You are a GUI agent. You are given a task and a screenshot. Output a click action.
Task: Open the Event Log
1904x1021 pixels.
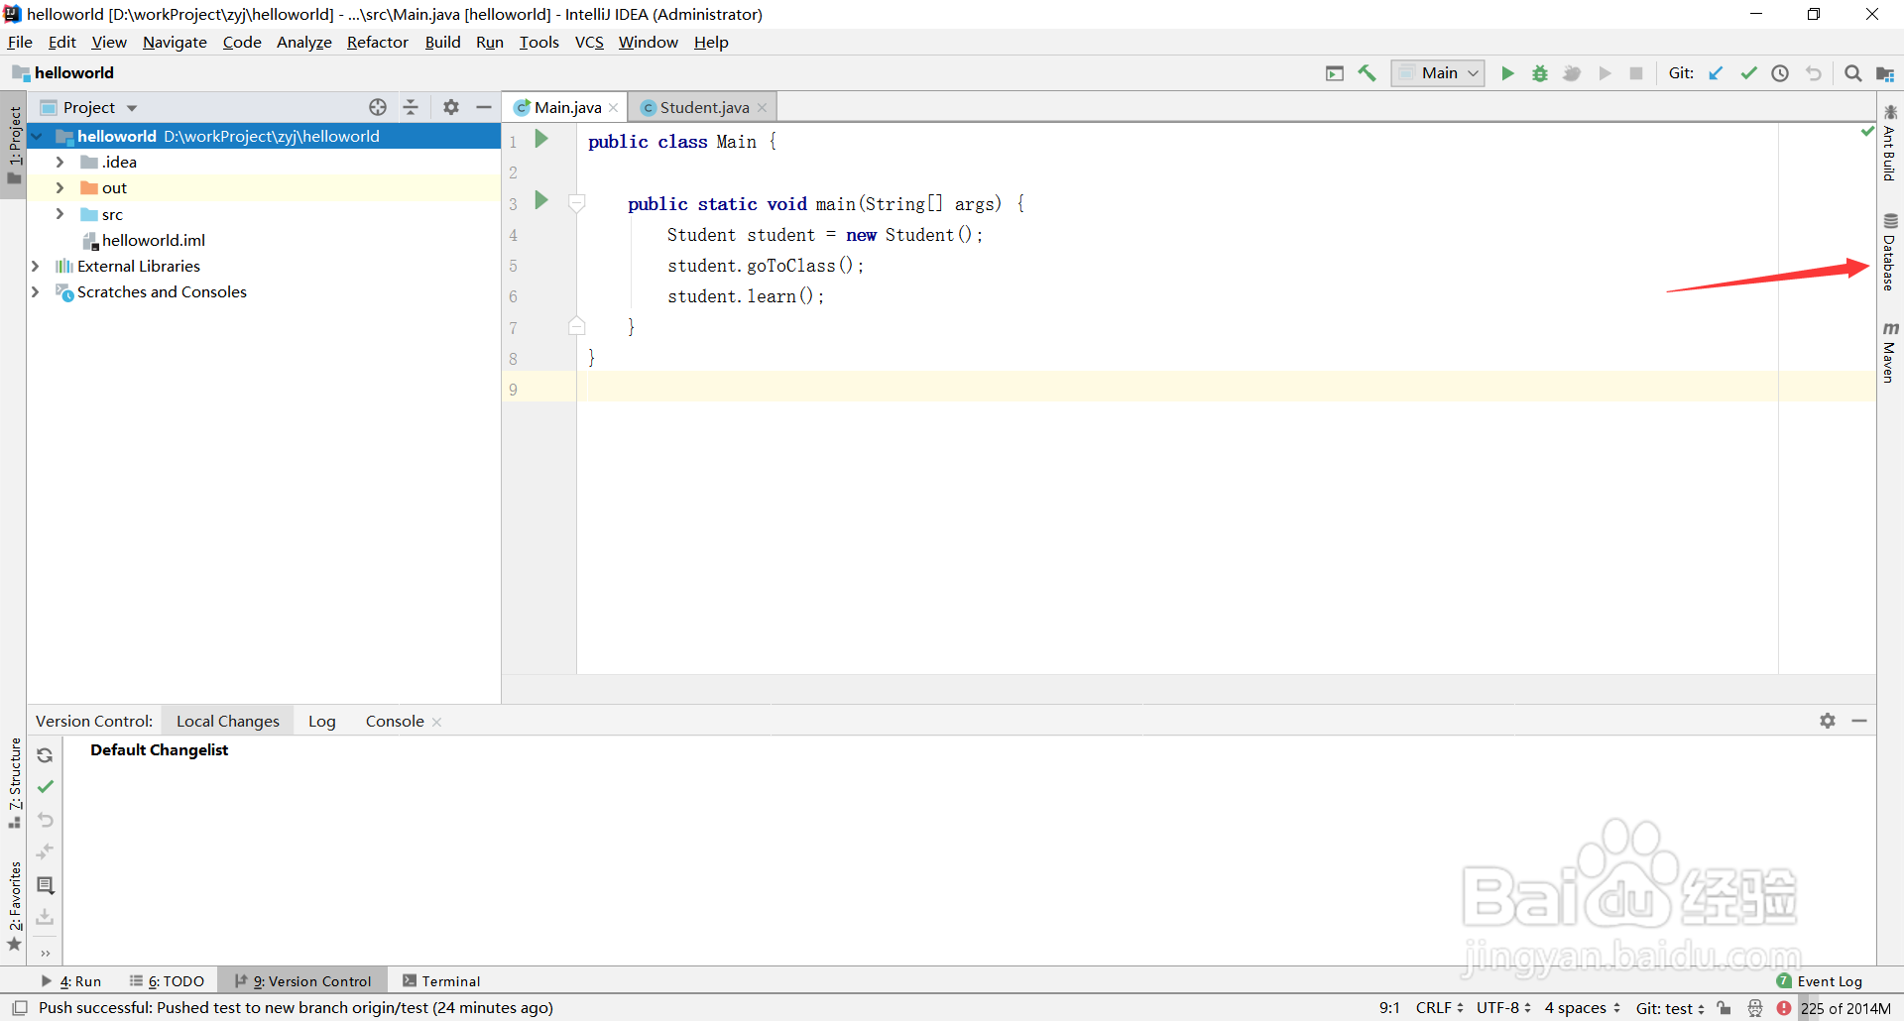1820,981
